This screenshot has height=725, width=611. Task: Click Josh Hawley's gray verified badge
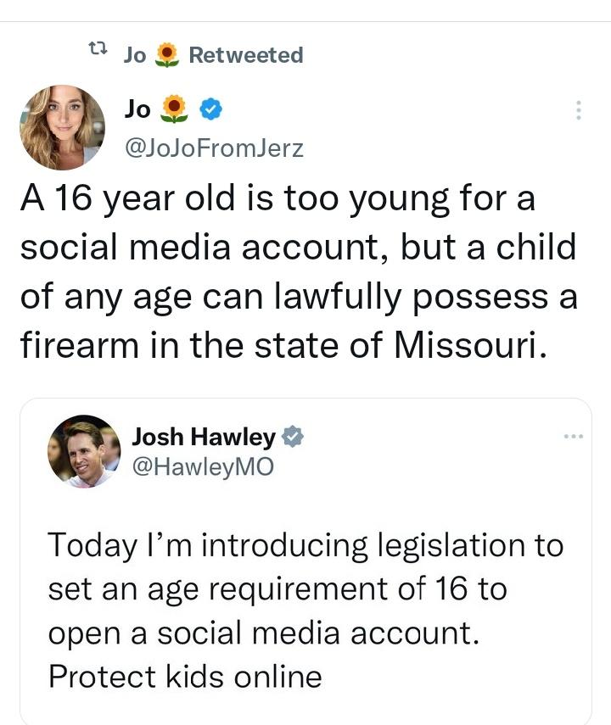click(x=293, y=437)
